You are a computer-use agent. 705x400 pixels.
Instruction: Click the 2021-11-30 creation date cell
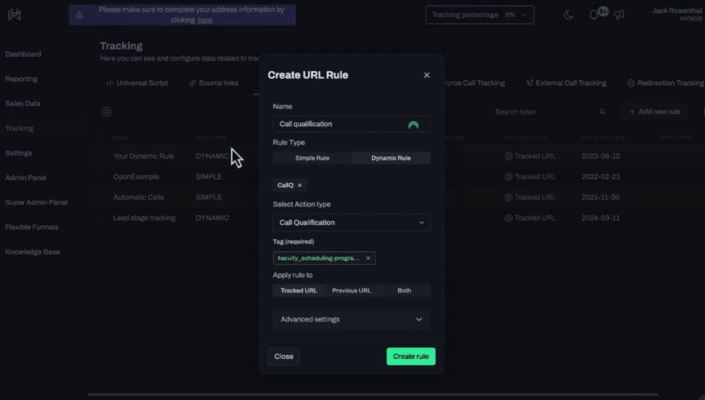pos(600,197)
